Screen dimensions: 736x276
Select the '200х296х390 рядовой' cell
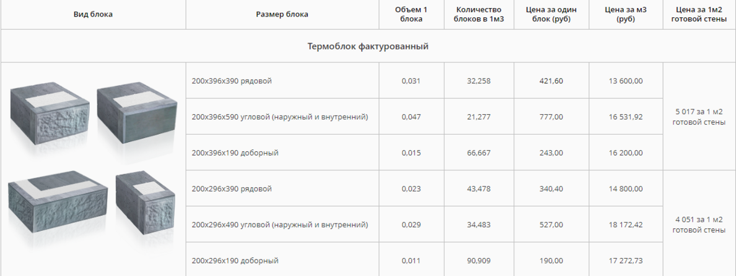(x=282, y=189)
